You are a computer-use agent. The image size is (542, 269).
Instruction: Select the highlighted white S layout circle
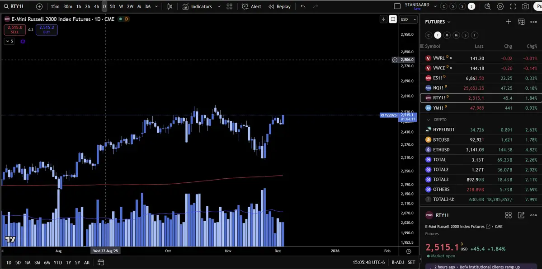pos(471,7)
